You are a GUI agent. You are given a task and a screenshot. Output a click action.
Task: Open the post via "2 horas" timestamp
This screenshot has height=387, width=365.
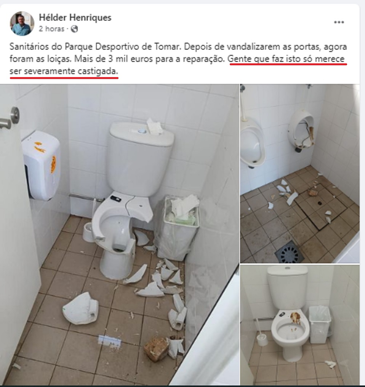(x=51, y=29)
